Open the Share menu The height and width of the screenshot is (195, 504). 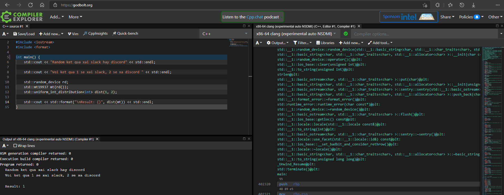(447, 17)
